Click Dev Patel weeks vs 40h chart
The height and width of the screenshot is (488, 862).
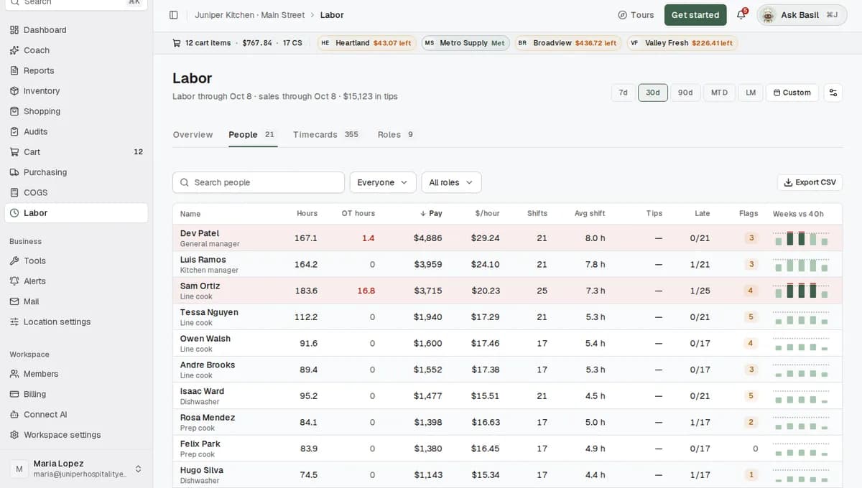pos(801,238)
